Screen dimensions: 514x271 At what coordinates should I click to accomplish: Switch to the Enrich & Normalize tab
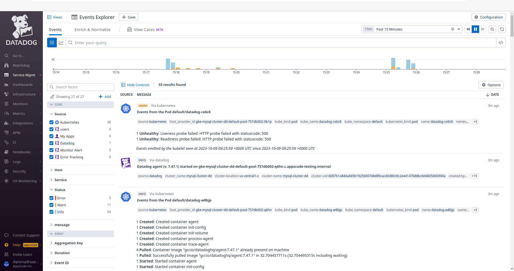pos(92,29)
